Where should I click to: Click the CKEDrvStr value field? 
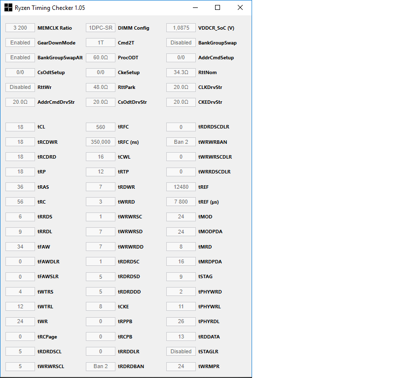(x=181, y=102)
